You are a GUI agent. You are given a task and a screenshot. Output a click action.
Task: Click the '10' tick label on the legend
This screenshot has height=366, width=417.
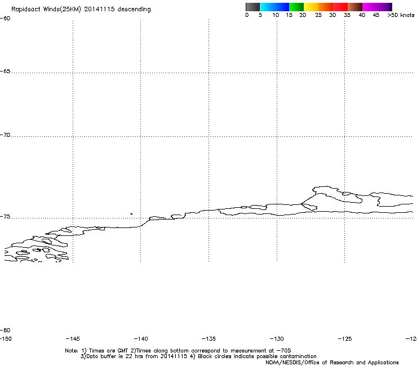tap(276, 15)
